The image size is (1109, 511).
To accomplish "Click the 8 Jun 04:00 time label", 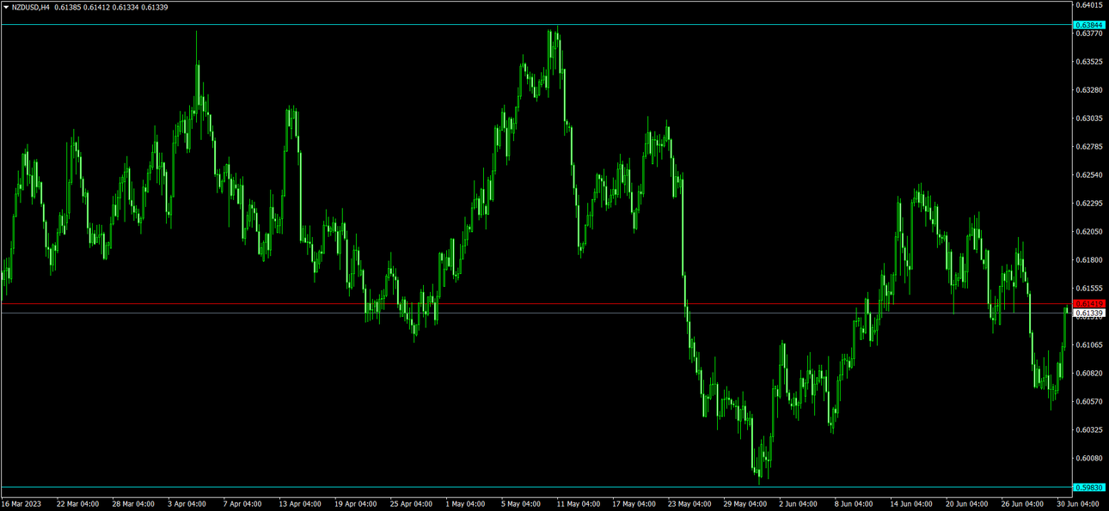I will pyautogui.click(x=853, y=504).
